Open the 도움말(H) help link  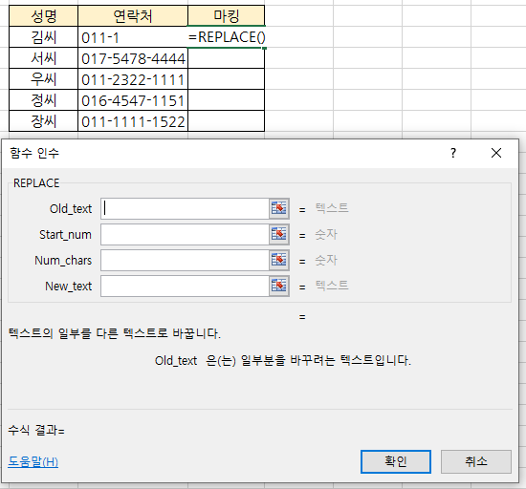click(x=33, y=462)
